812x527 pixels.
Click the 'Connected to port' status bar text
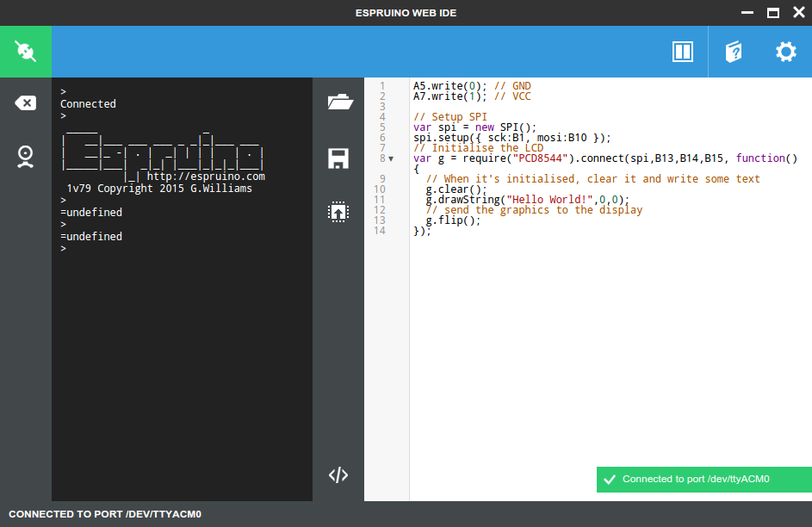point(105,514)
